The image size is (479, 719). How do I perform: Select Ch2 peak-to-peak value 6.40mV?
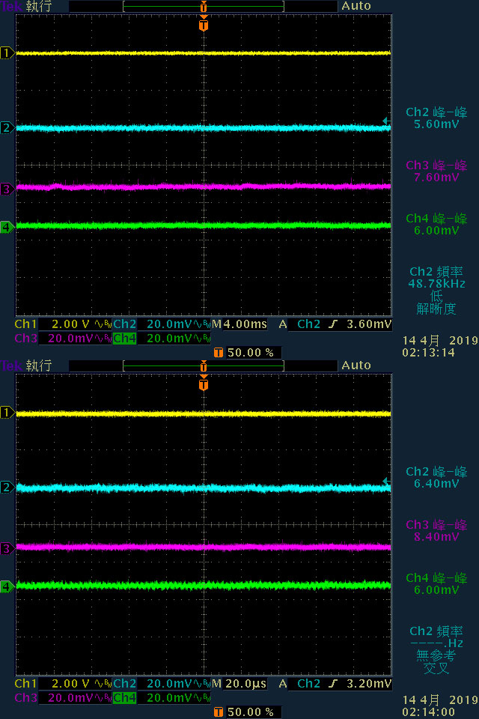pos(436,484)
